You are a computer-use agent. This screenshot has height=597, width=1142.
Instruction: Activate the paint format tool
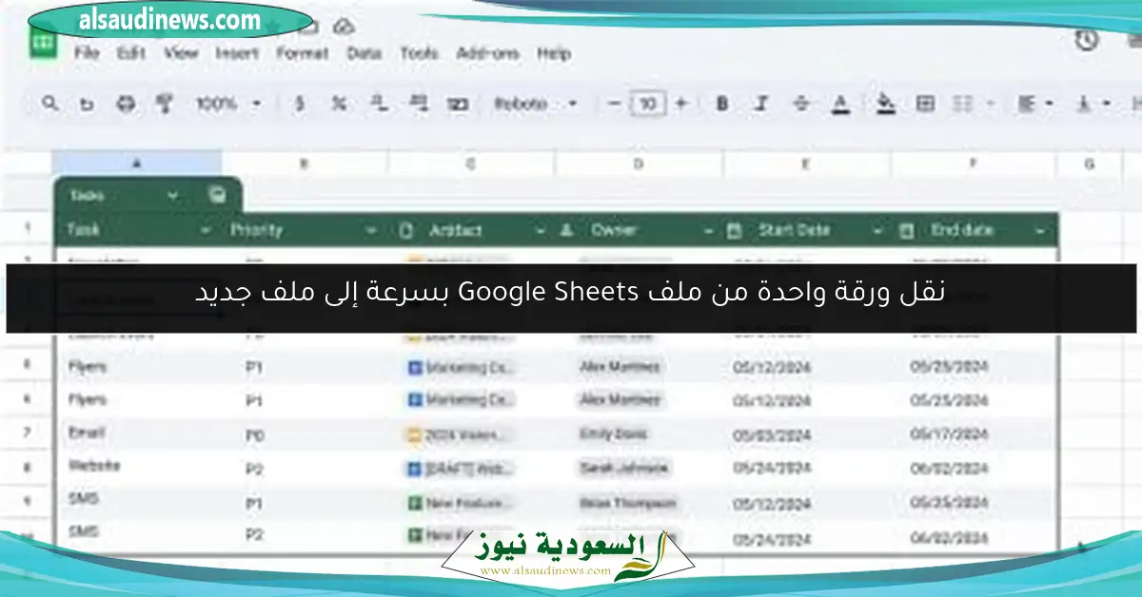pos(164,104)
